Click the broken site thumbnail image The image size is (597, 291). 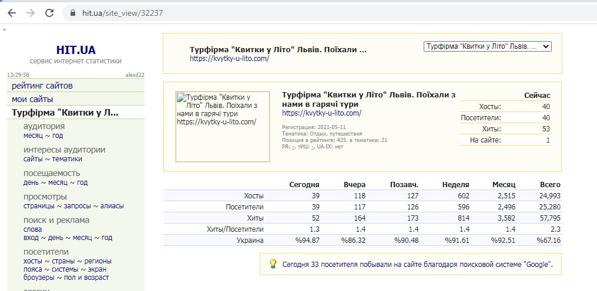223,127
